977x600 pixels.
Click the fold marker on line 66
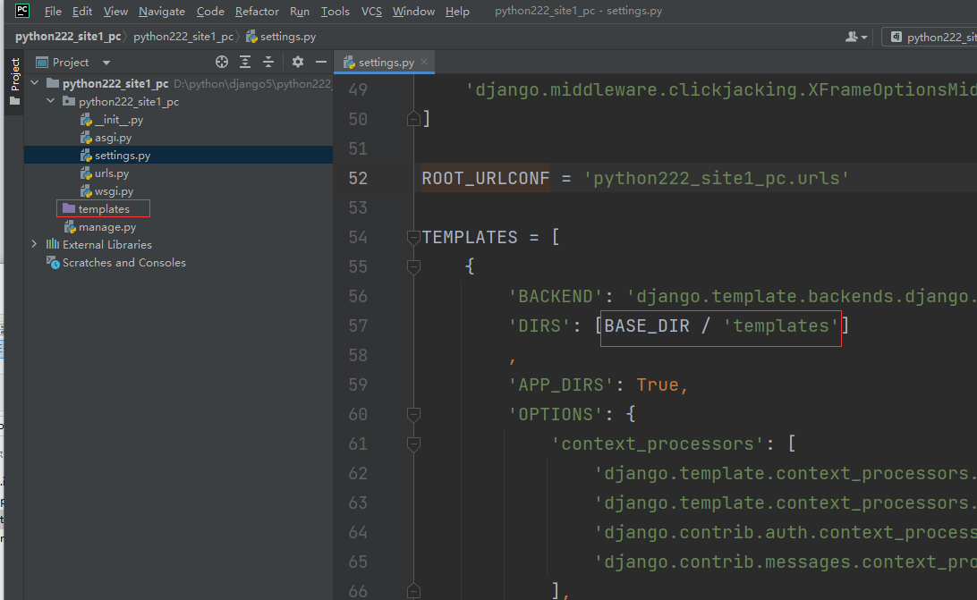pos(413,591)
